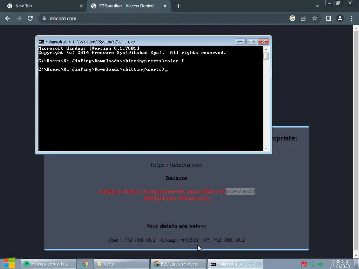This screenshot has width=359, height=269.
Task: Click the cmd scrollbar thumb
Action: [x=266, y=56]
